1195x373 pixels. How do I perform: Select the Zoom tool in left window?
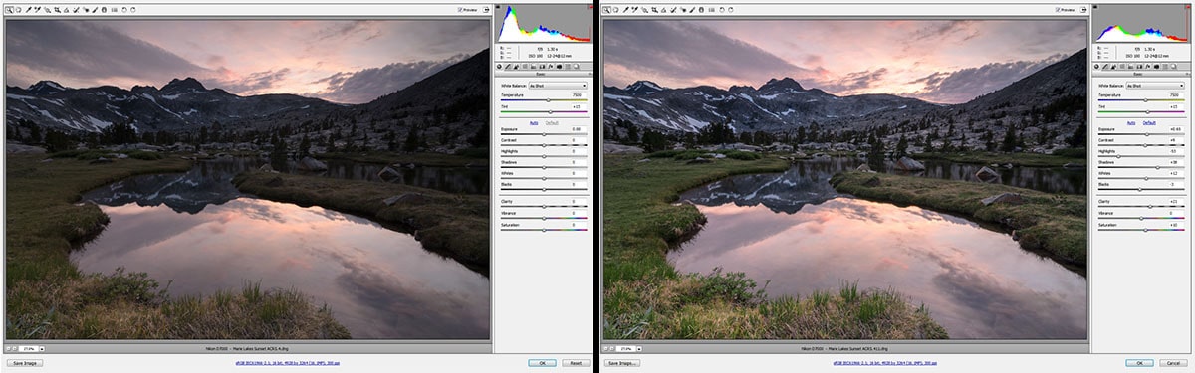[9, 10]
